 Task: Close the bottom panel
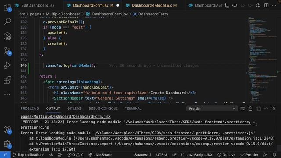pyautogui.click(x=274, y=108)
